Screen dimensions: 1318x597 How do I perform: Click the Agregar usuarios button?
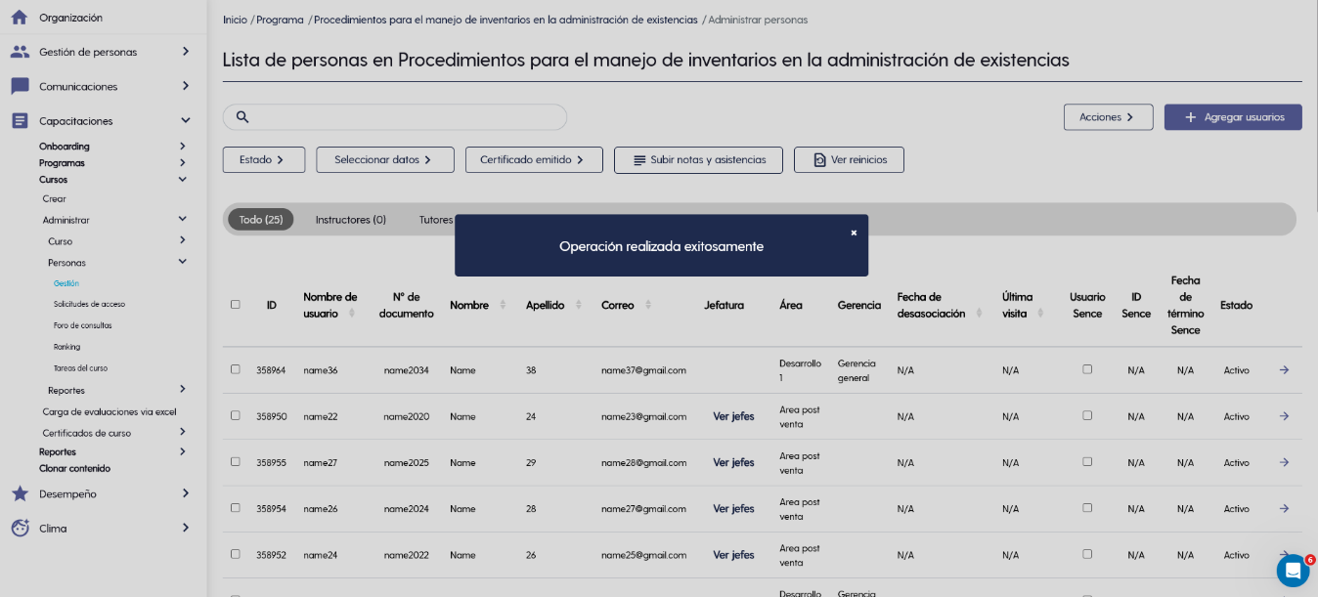[1233, 117]
